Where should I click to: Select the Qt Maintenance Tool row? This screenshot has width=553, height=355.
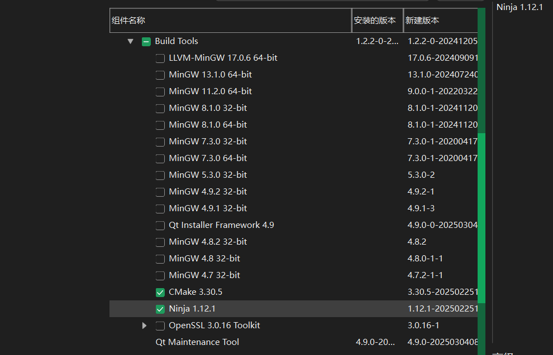[293, 342]
